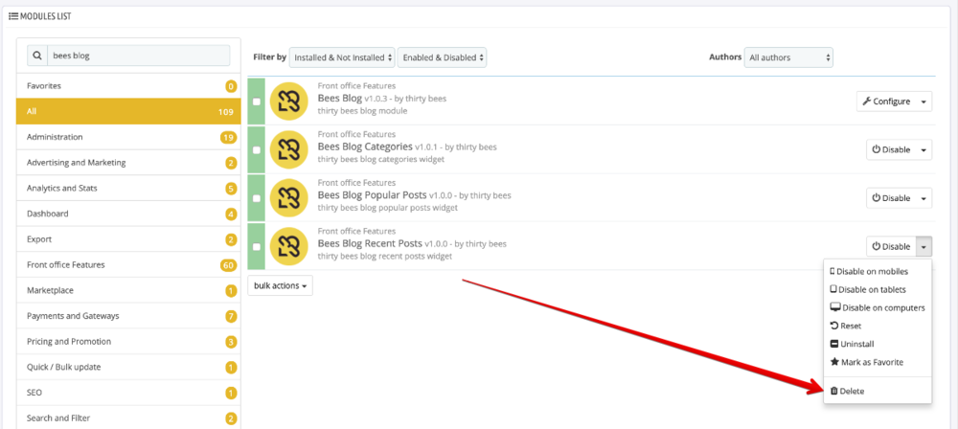The height and width of the screenshot is (429, 958).
Task: Choose Uninstall from the dropdown menu
Action: pos(856,344)
